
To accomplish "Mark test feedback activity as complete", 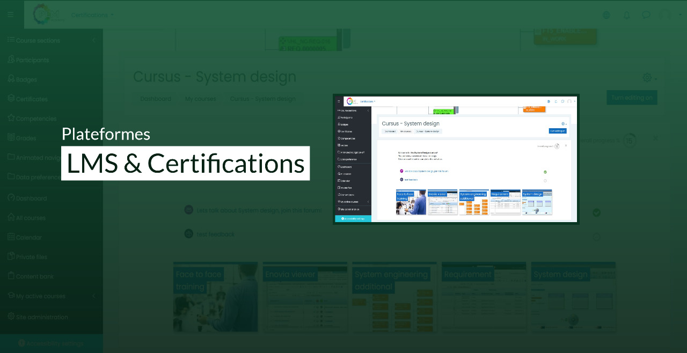I will point(596,237).
